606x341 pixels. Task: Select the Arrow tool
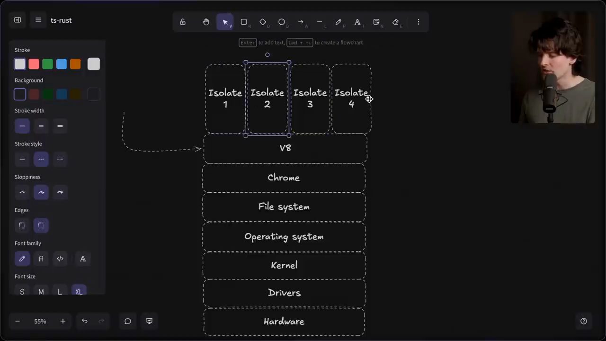pos(301,22)
